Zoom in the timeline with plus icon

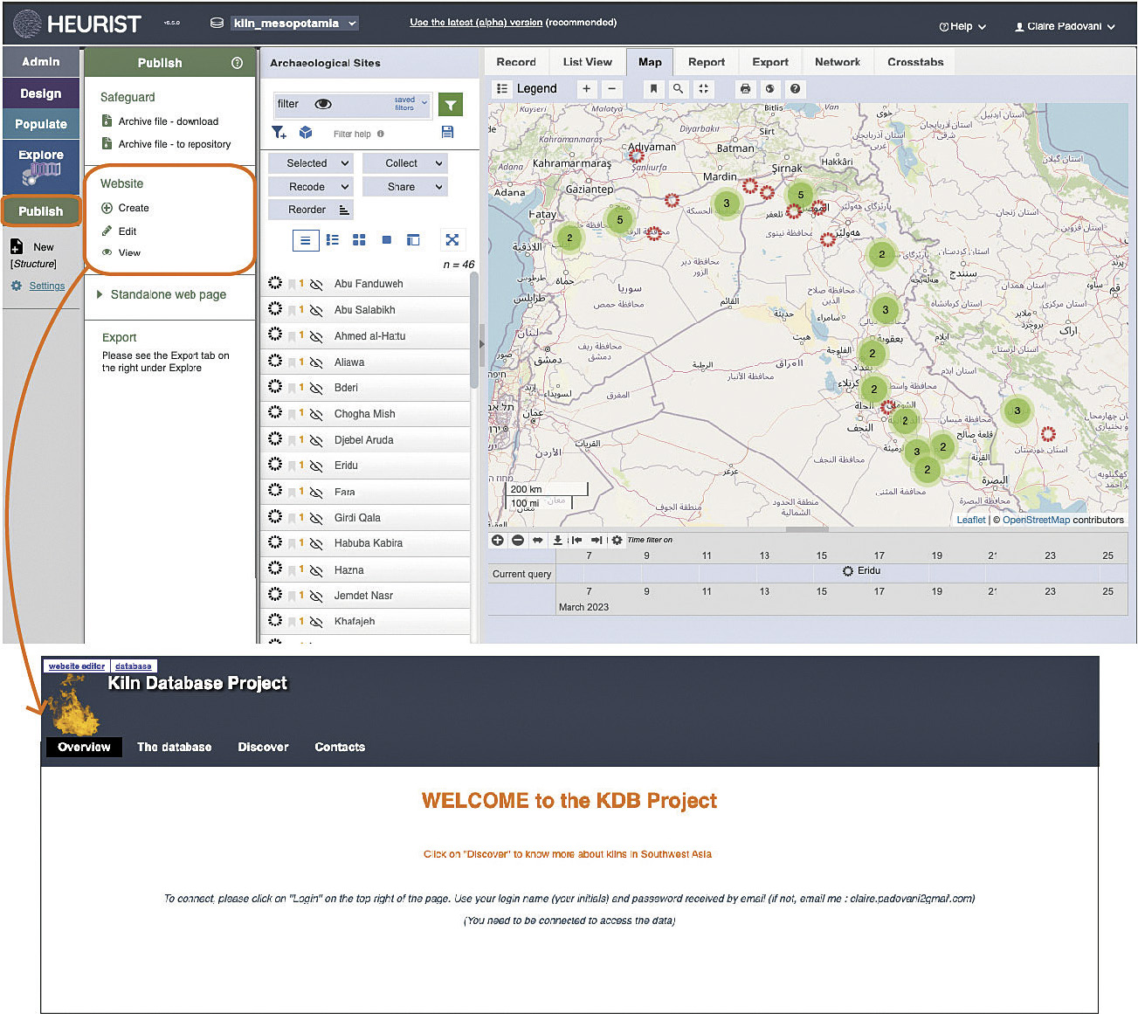(497, 540)
